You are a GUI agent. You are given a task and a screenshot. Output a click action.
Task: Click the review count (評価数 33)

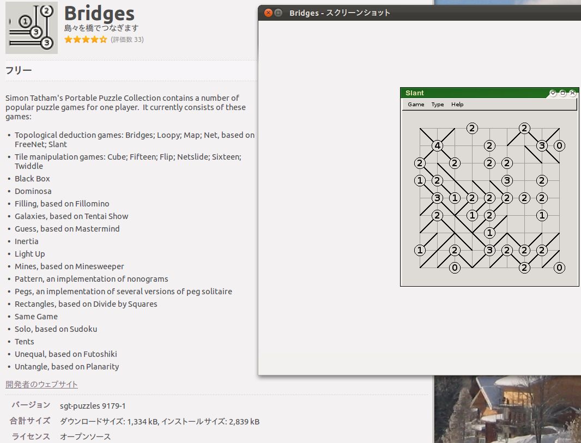[127, 40]
